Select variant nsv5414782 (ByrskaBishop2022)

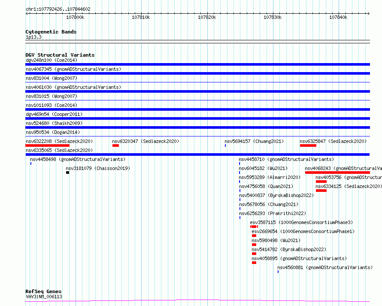(289, 249)
